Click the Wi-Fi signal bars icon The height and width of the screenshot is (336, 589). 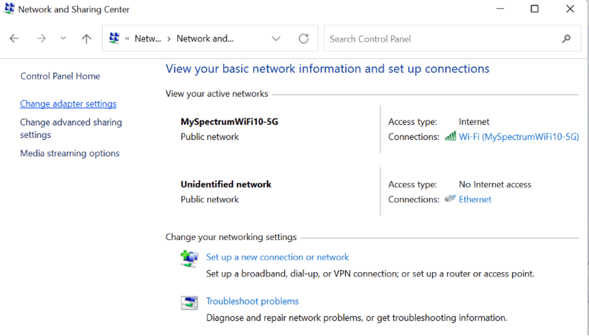pos(451,136)
